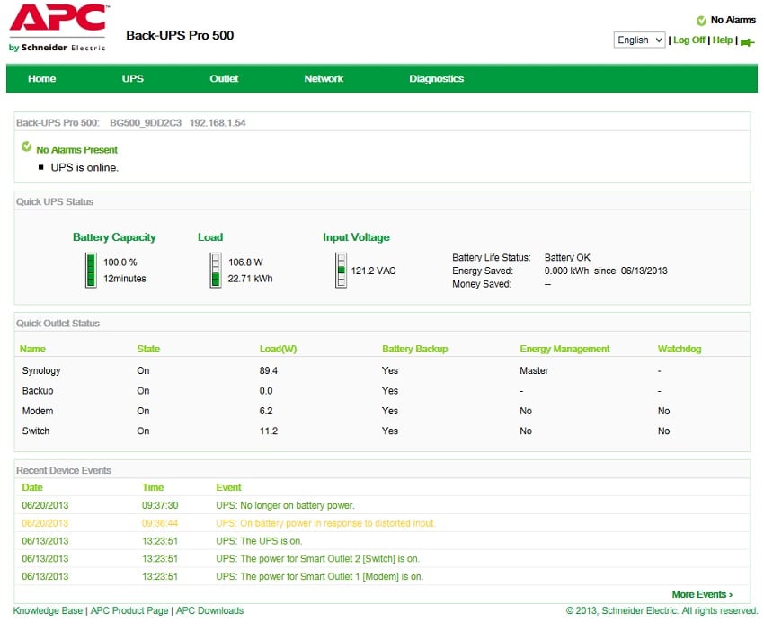Screen dimensions: 764x631
Task: Click the Battery Backup column header
Action: (x=414, y=349)
